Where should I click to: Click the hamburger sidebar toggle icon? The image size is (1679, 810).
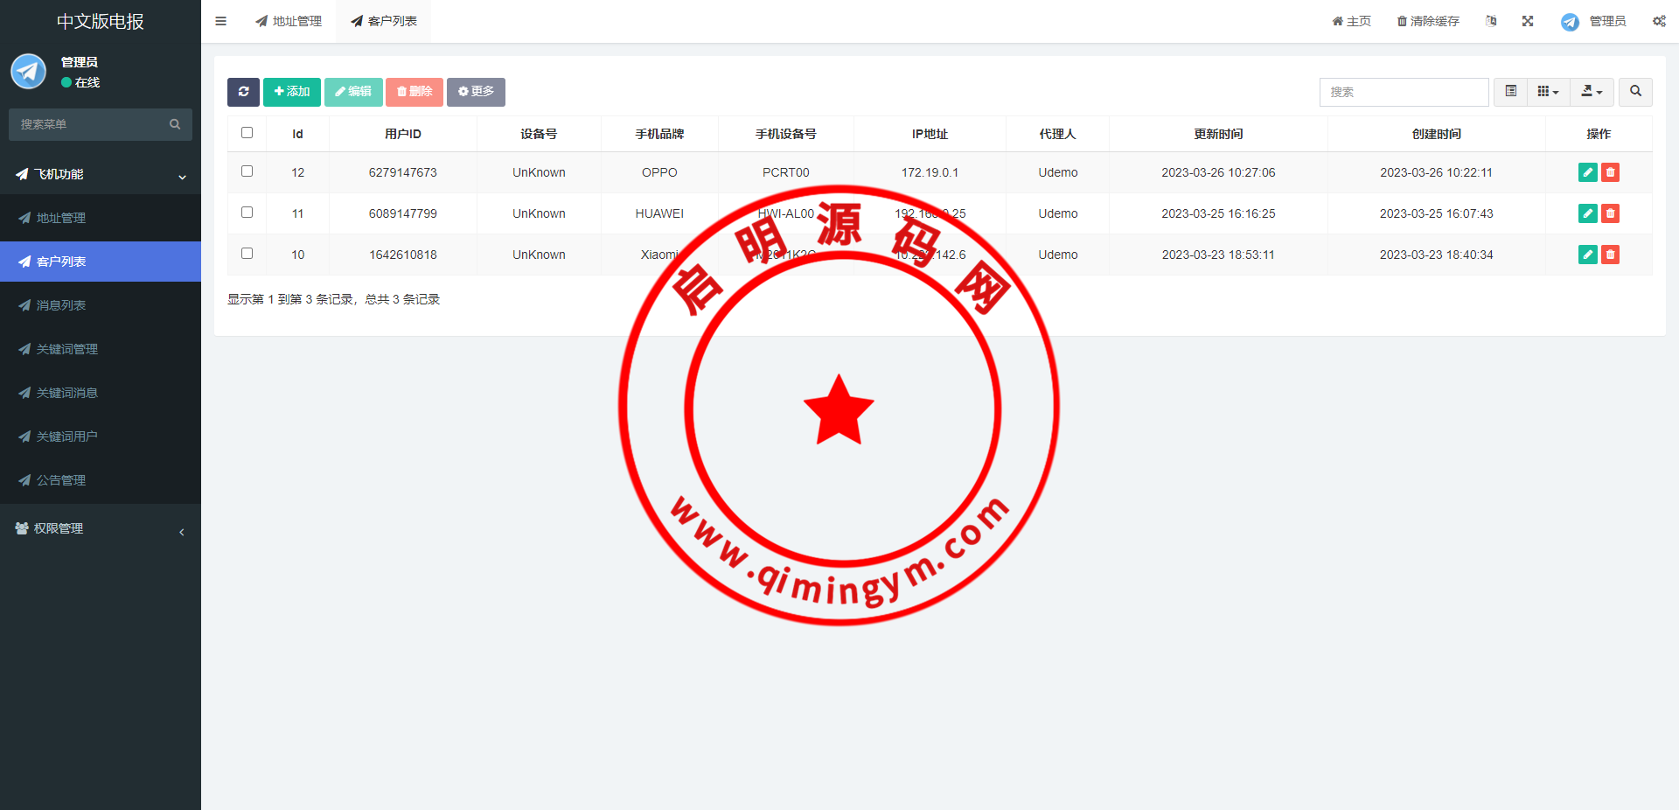(x=221, y=21)
